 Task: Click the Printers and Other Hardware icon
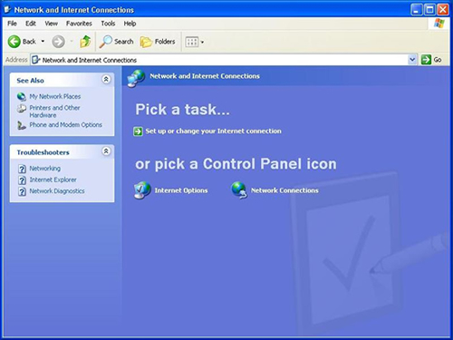22,109
